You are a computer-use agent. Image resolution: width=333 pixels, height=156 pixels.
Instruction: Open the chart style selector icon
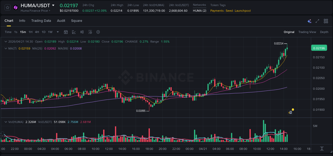pos(74,32)
